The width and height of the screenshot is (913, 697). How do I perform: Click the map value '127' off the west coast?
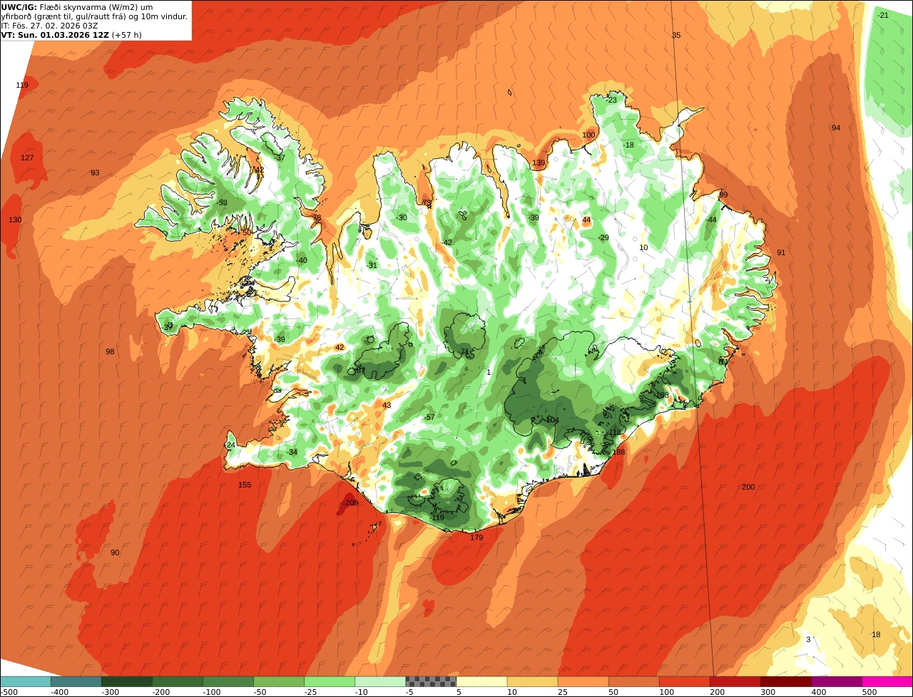(27, 158)
